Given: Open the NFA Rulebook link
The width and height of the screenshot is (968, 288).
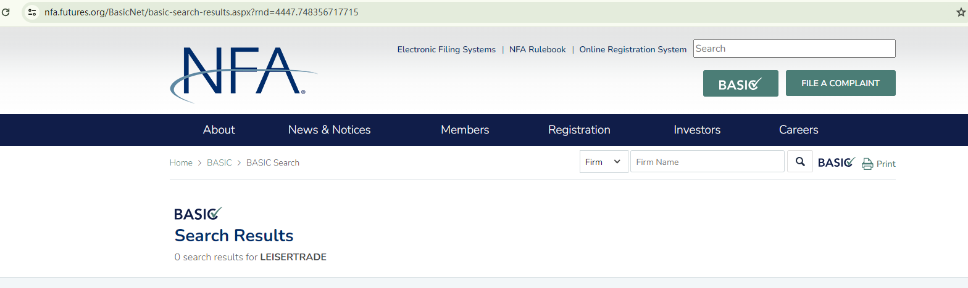Looking at the screenshot, I should coord(537,50).
